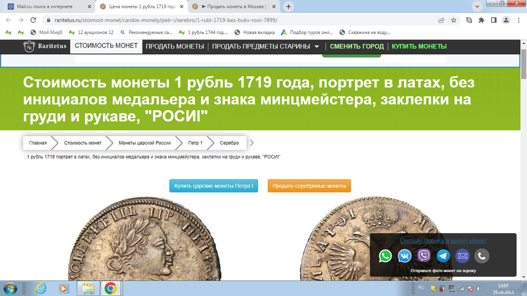
Task: Go to Стоимость монет breadcrumb
Action: click(83, 143)
